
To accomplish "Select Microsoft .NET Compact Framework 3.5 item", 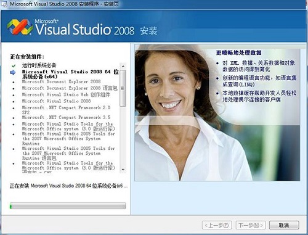I will [66, 117].
